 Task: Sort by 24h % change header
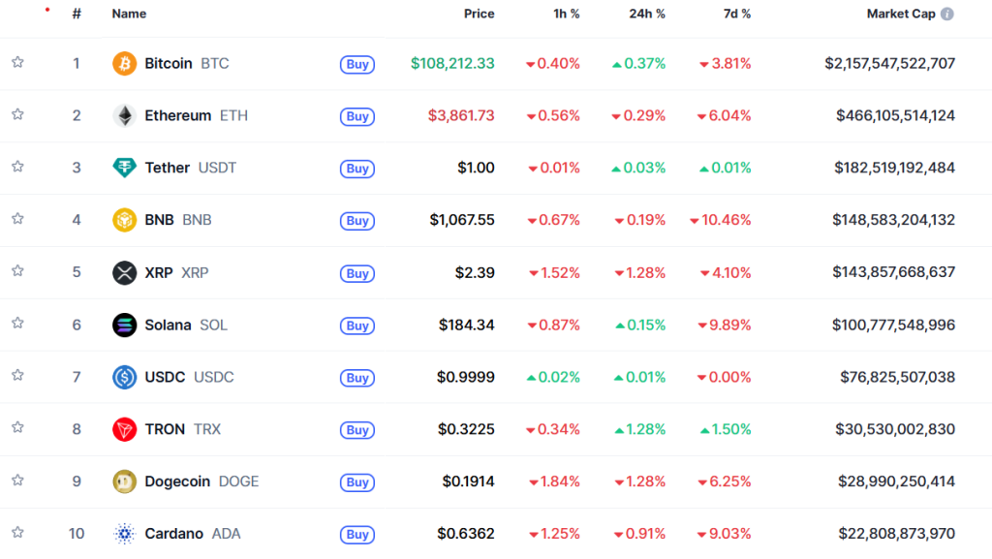click(647, 15)
